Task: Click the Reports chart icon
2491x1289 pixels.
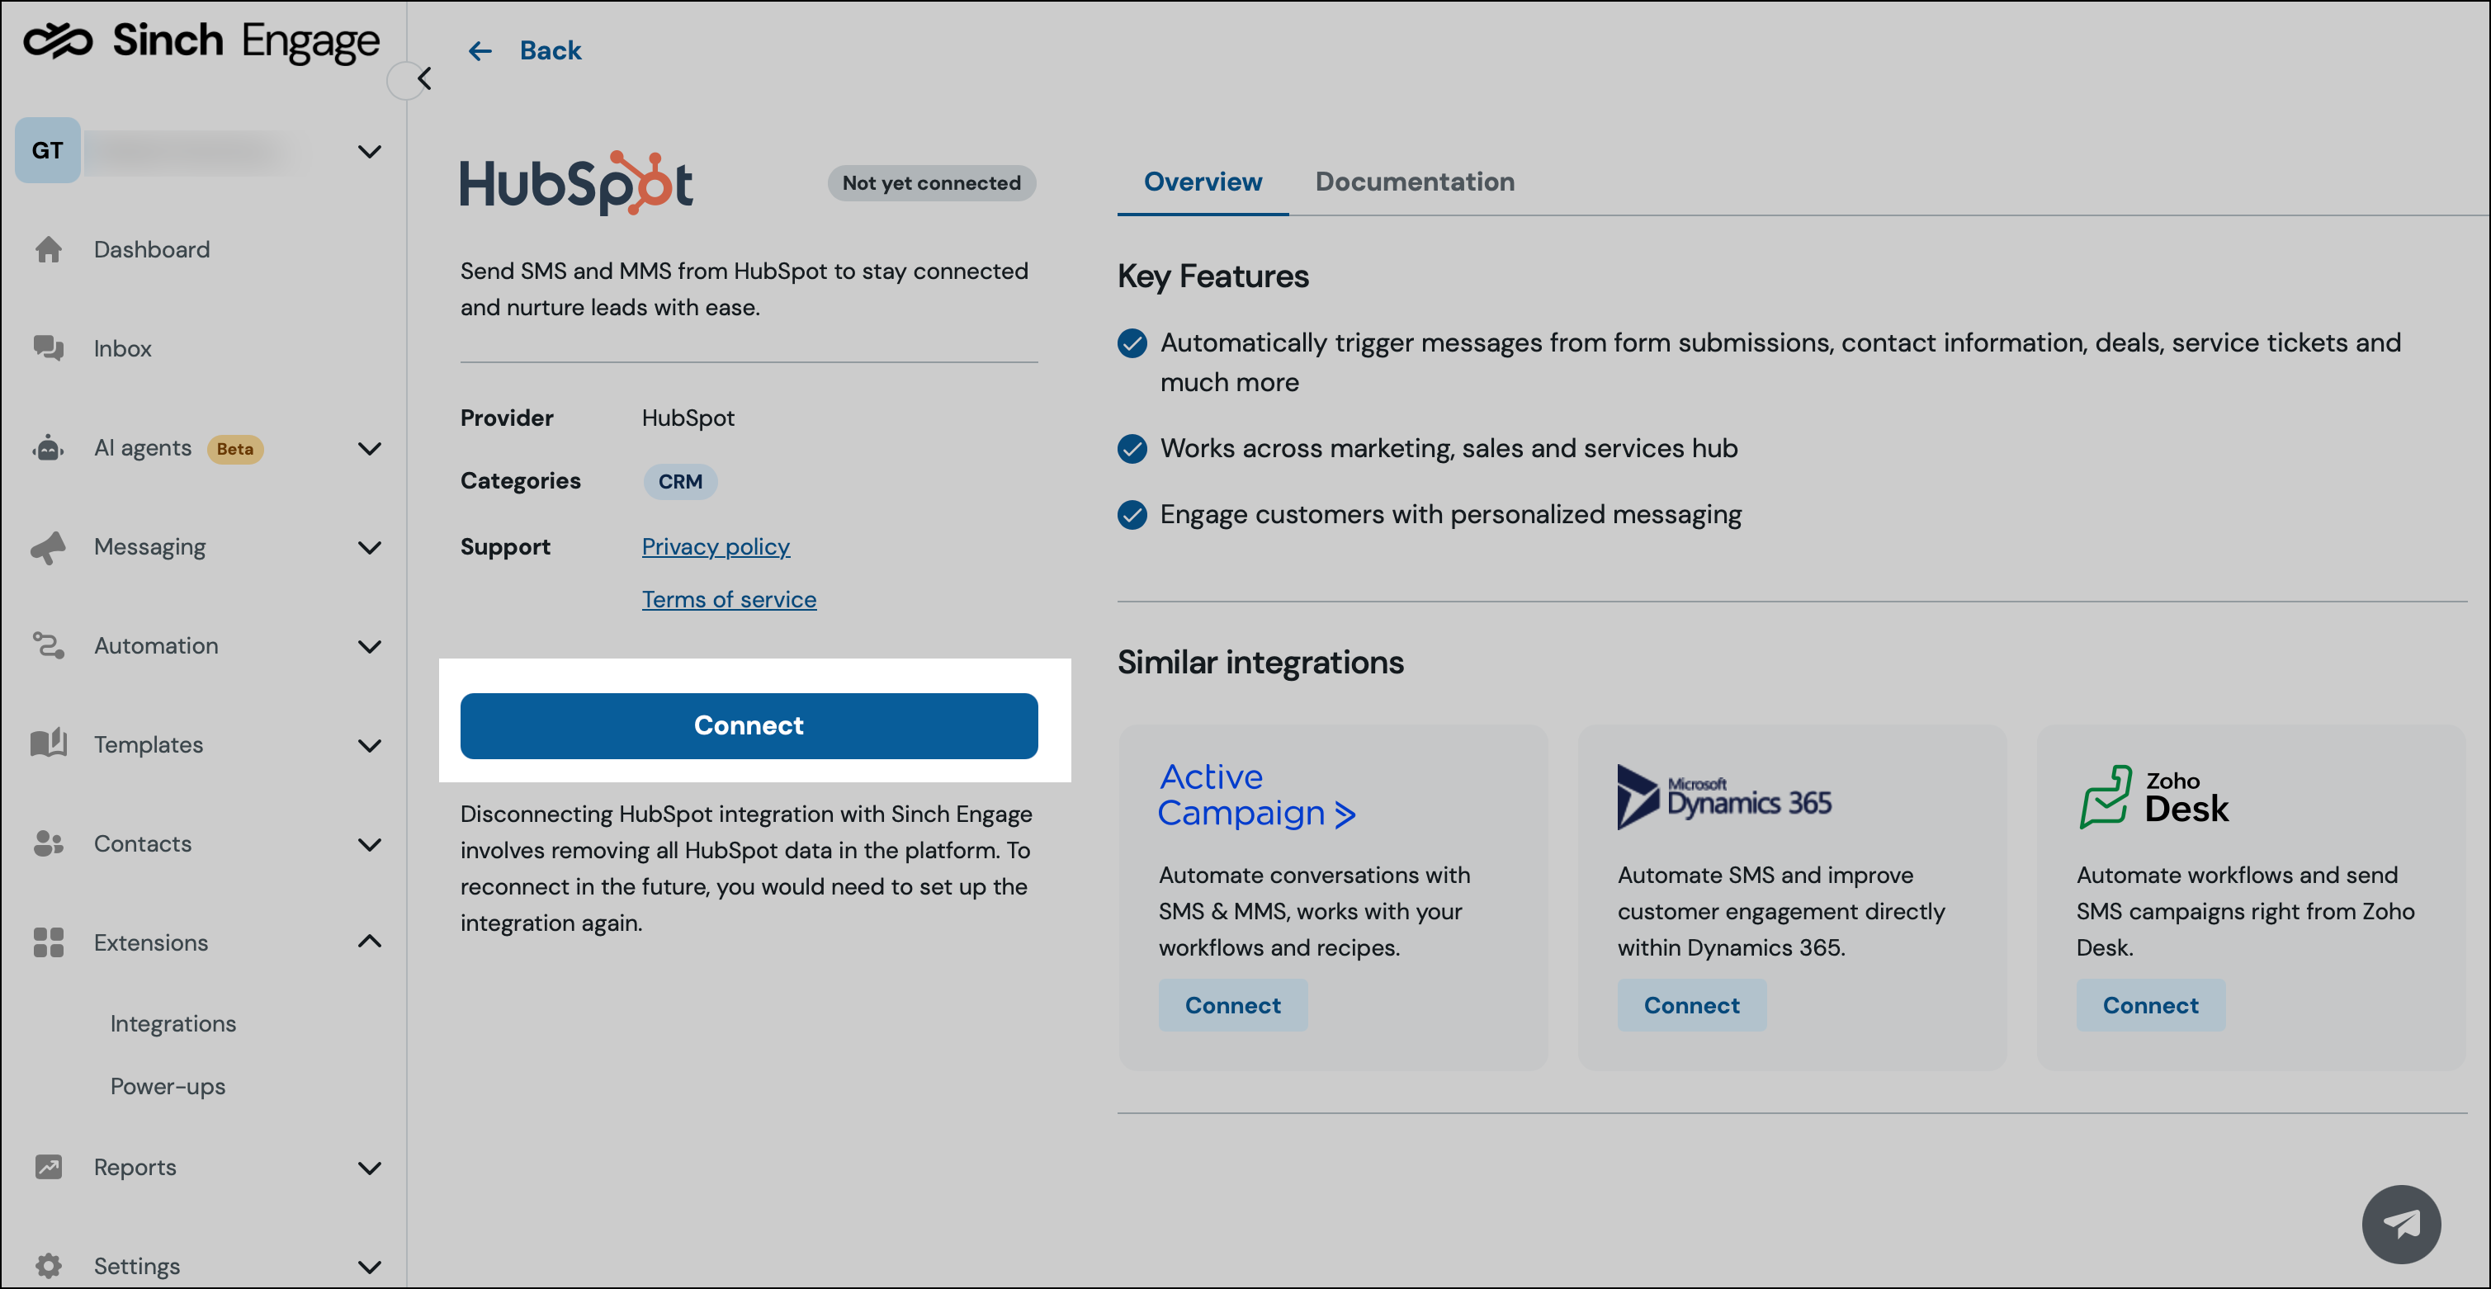Action: 49,1166
